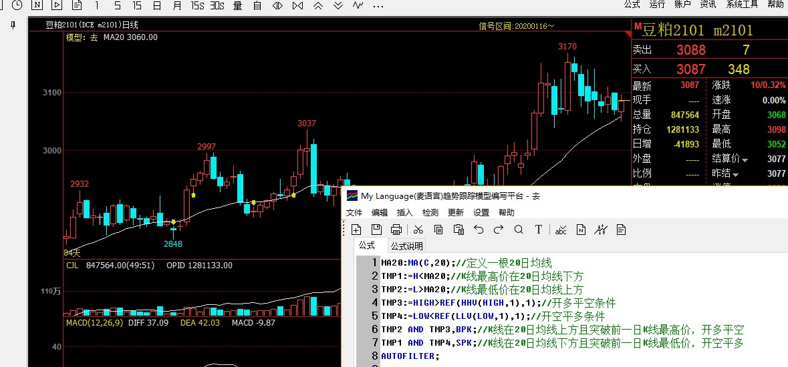Switch to the 公式说明 tab

click(407, 246)
